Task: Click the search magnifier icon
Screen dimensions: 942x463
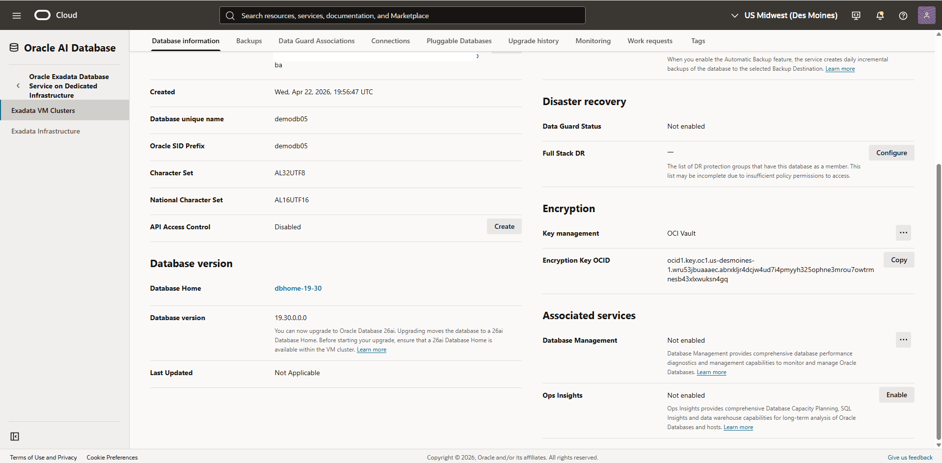Action: coord(230,16)
